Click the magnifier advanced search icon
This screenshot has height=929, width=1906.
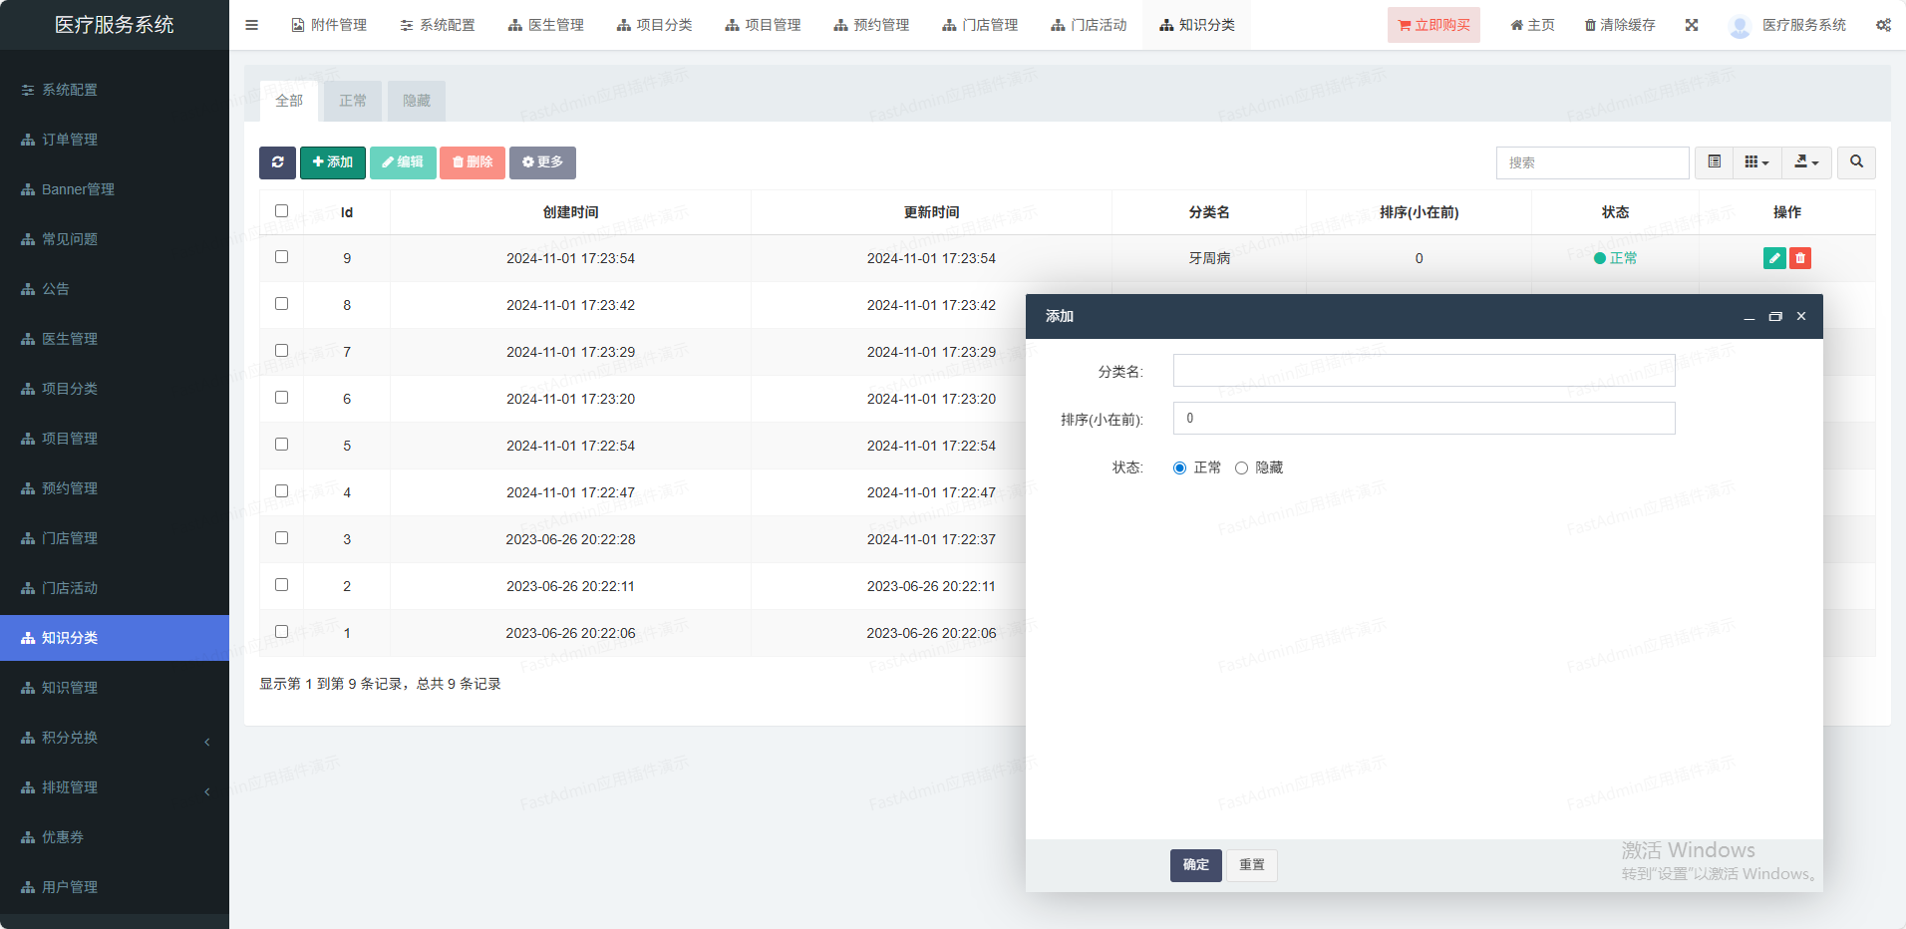tap(1856, 162)
